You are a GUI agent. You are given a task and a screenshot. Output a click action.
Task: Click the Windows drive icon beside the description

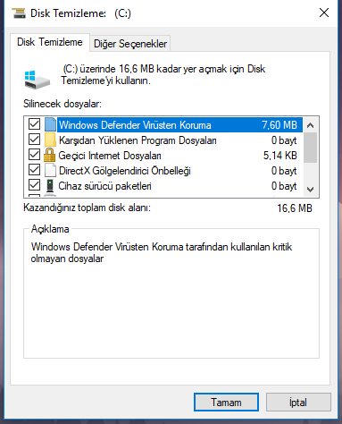[37, 80]
